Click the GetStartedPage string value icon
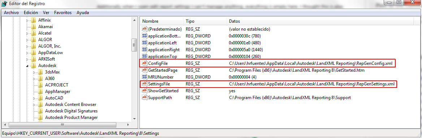Screen dimensions: 422x138 click(x=145, y=70)
